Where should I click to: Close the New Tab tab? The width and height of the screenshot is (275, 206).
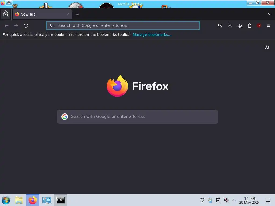tap(68, 14)
